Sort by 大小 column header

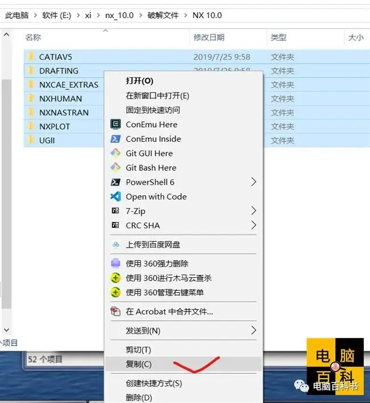(357, 38)
